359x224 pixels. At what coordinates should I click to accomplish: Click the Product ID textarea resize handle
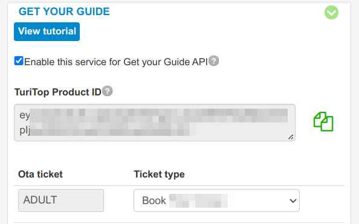[291, 137]
